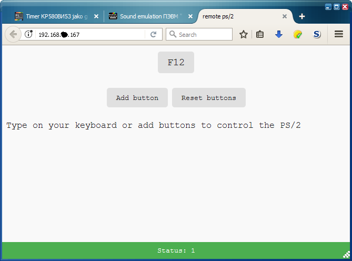
Task: Maximize the browser window
Action: click(x=337, y=7)
